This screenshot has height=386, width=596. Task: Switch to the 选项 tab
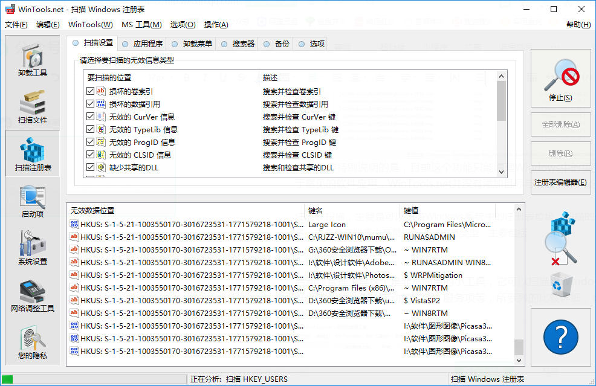click(x=311, y=44)
